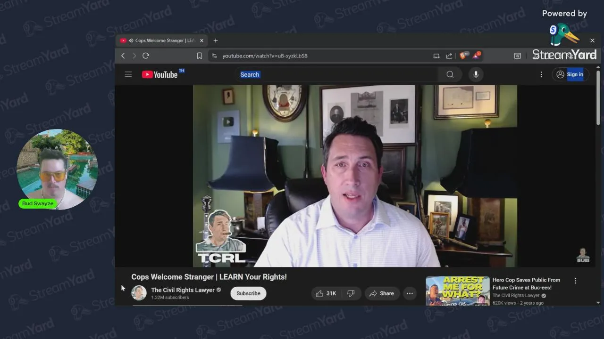The height and width of the screenshot is (339, 604).
Task: Go to YouTube home via logo
Action: click(160, 74)
